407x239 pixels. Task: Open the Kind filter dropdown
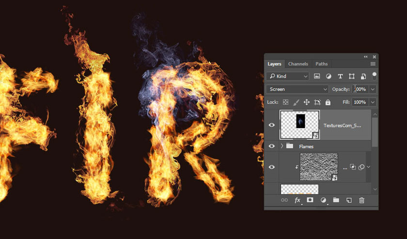288,76
